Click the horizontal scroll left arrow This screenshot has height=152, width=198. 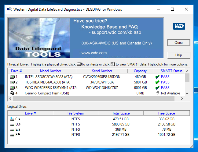pyautogui.click(x=10, y=98)
